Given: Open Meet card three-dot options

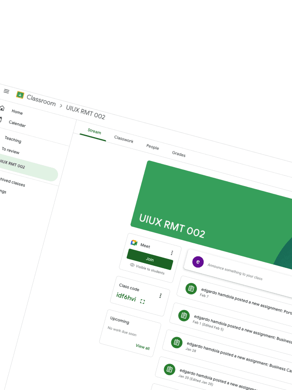Looking at the screenshot, I should coord(172,253).
